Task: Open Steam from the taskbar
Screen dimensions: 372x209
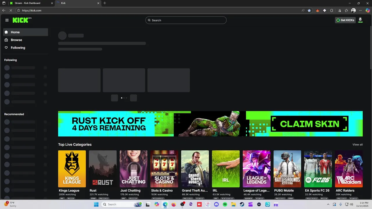Action: pos(242,204)
